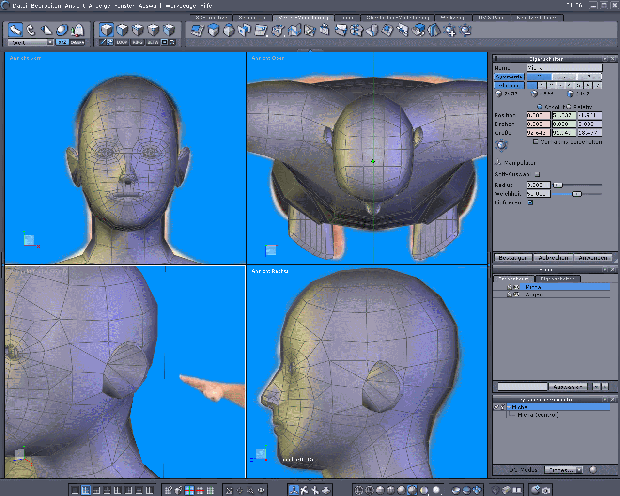Click the add smoothing level icon

pyautogui.click(x=450, y=31)
